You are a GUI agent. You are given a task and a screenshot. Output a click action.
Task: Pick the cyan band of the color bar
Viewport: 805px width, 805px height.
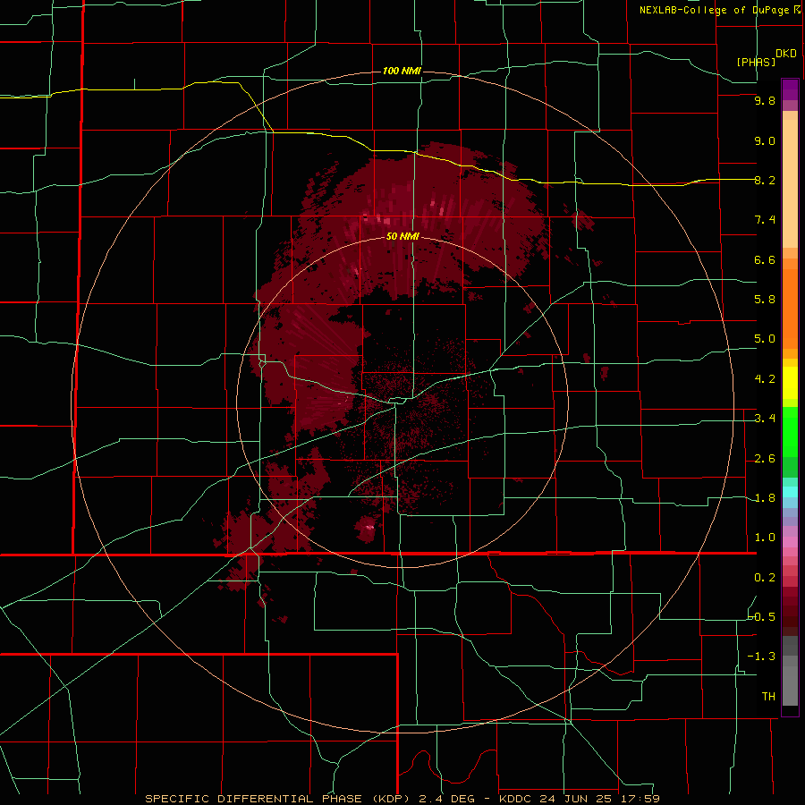click(x=790, y=492)
